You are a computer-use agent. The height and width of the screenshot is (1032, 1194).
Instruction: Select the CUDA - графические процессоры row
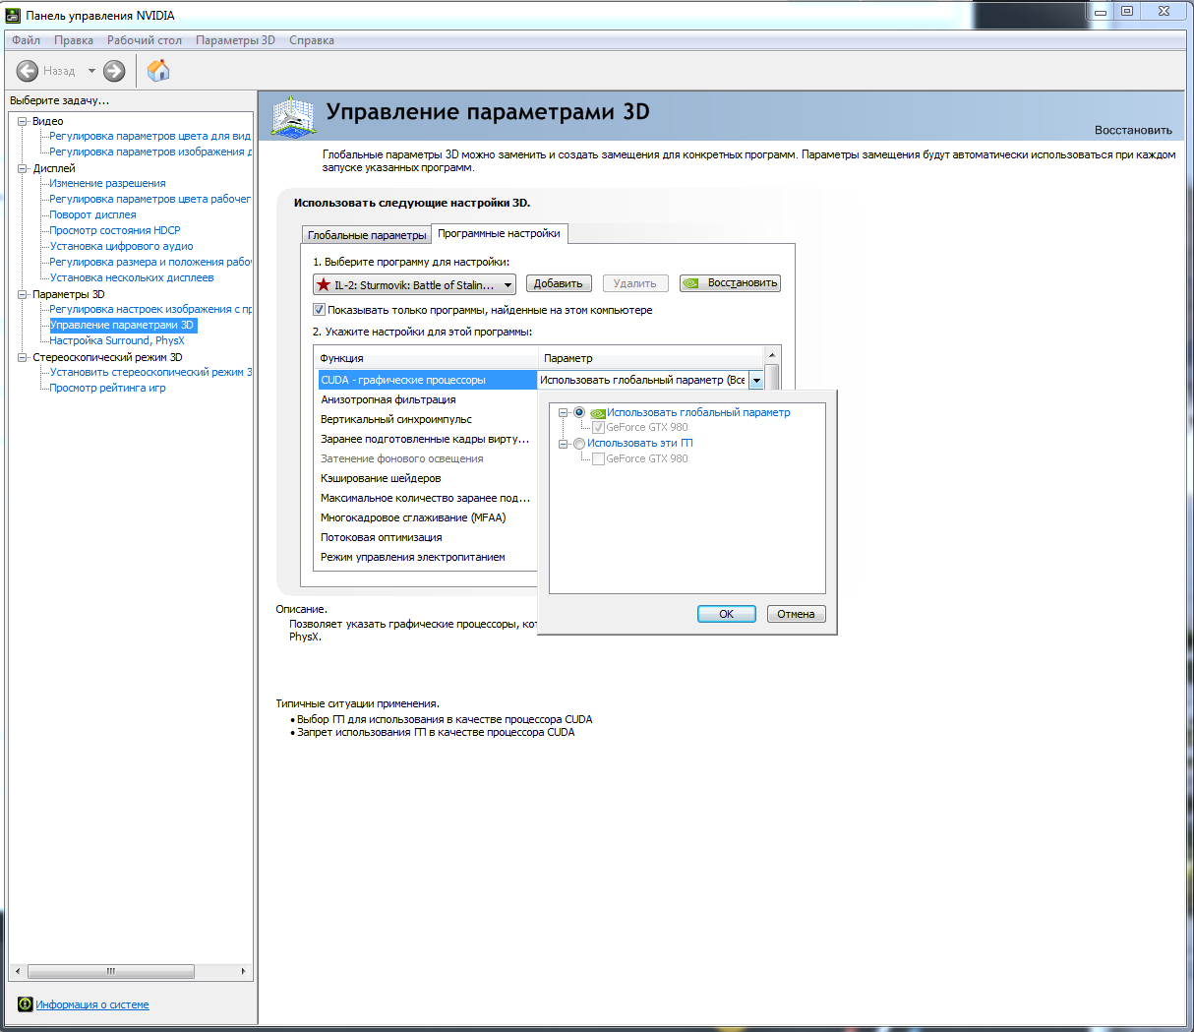[428, 380]
